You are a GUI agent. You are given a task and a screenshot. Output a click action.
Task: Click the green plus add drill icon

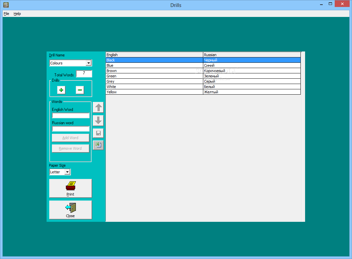(61, 90)
